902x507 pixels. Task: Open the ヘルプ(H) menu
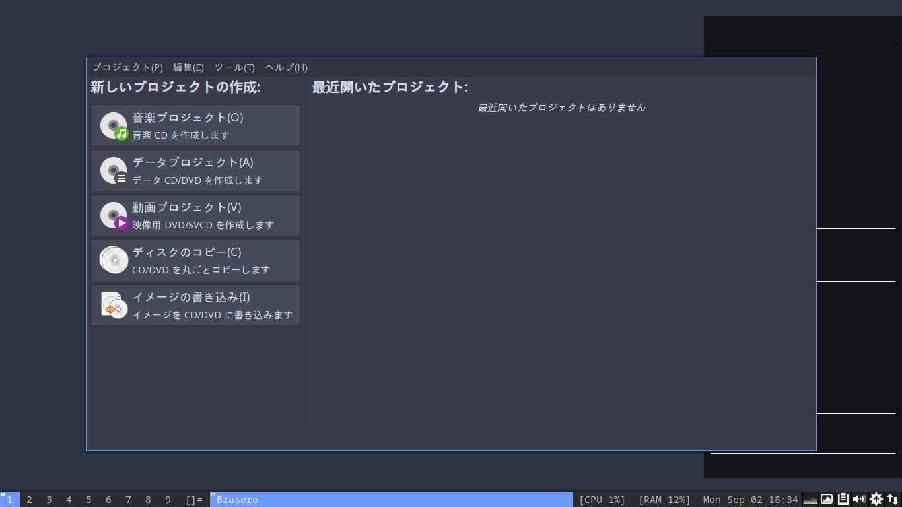tap(284, 67)
